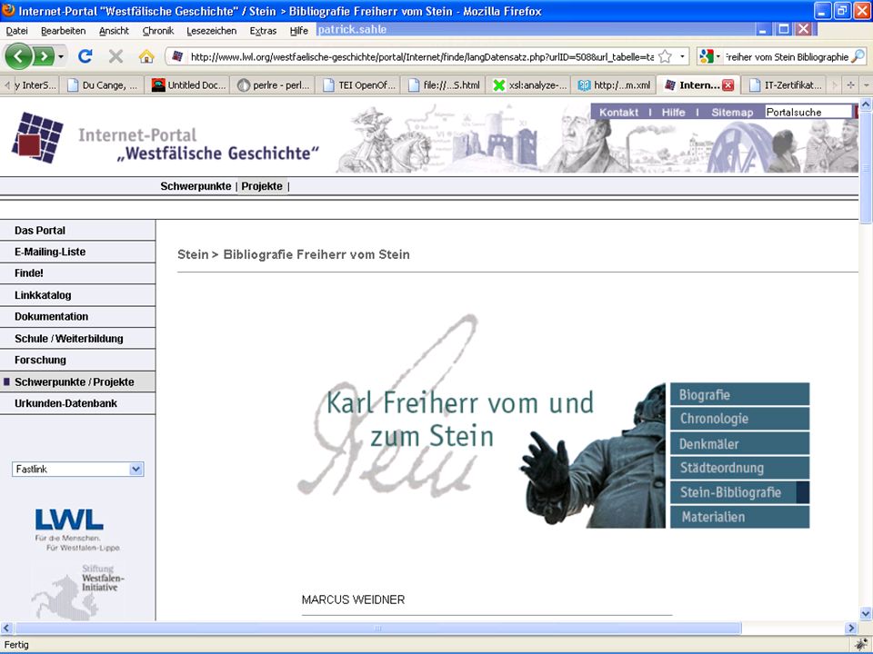Viewport: 873px width, 654px height.
Task: Open the Bearbeiten menu
Action: pyautogui.click(x=63, y=31)
